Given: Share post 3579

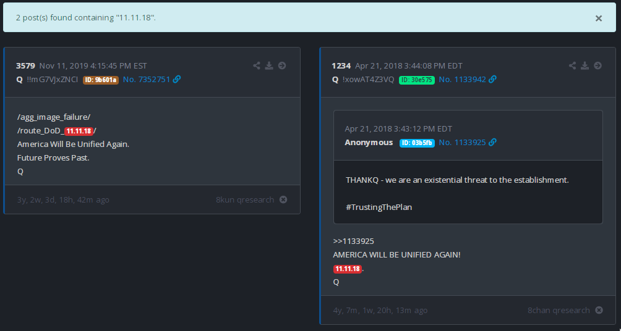Looking at the screenshot, I should tap(257, 65).
